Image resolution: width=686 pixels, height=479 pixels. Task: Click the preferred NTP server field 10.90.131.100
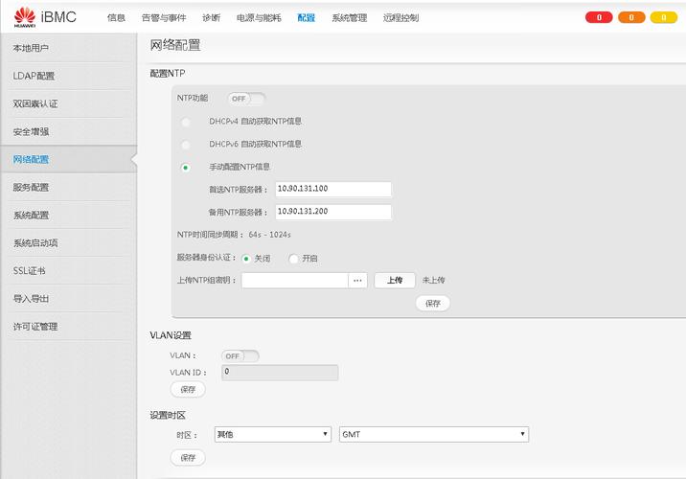coord(333,189)
